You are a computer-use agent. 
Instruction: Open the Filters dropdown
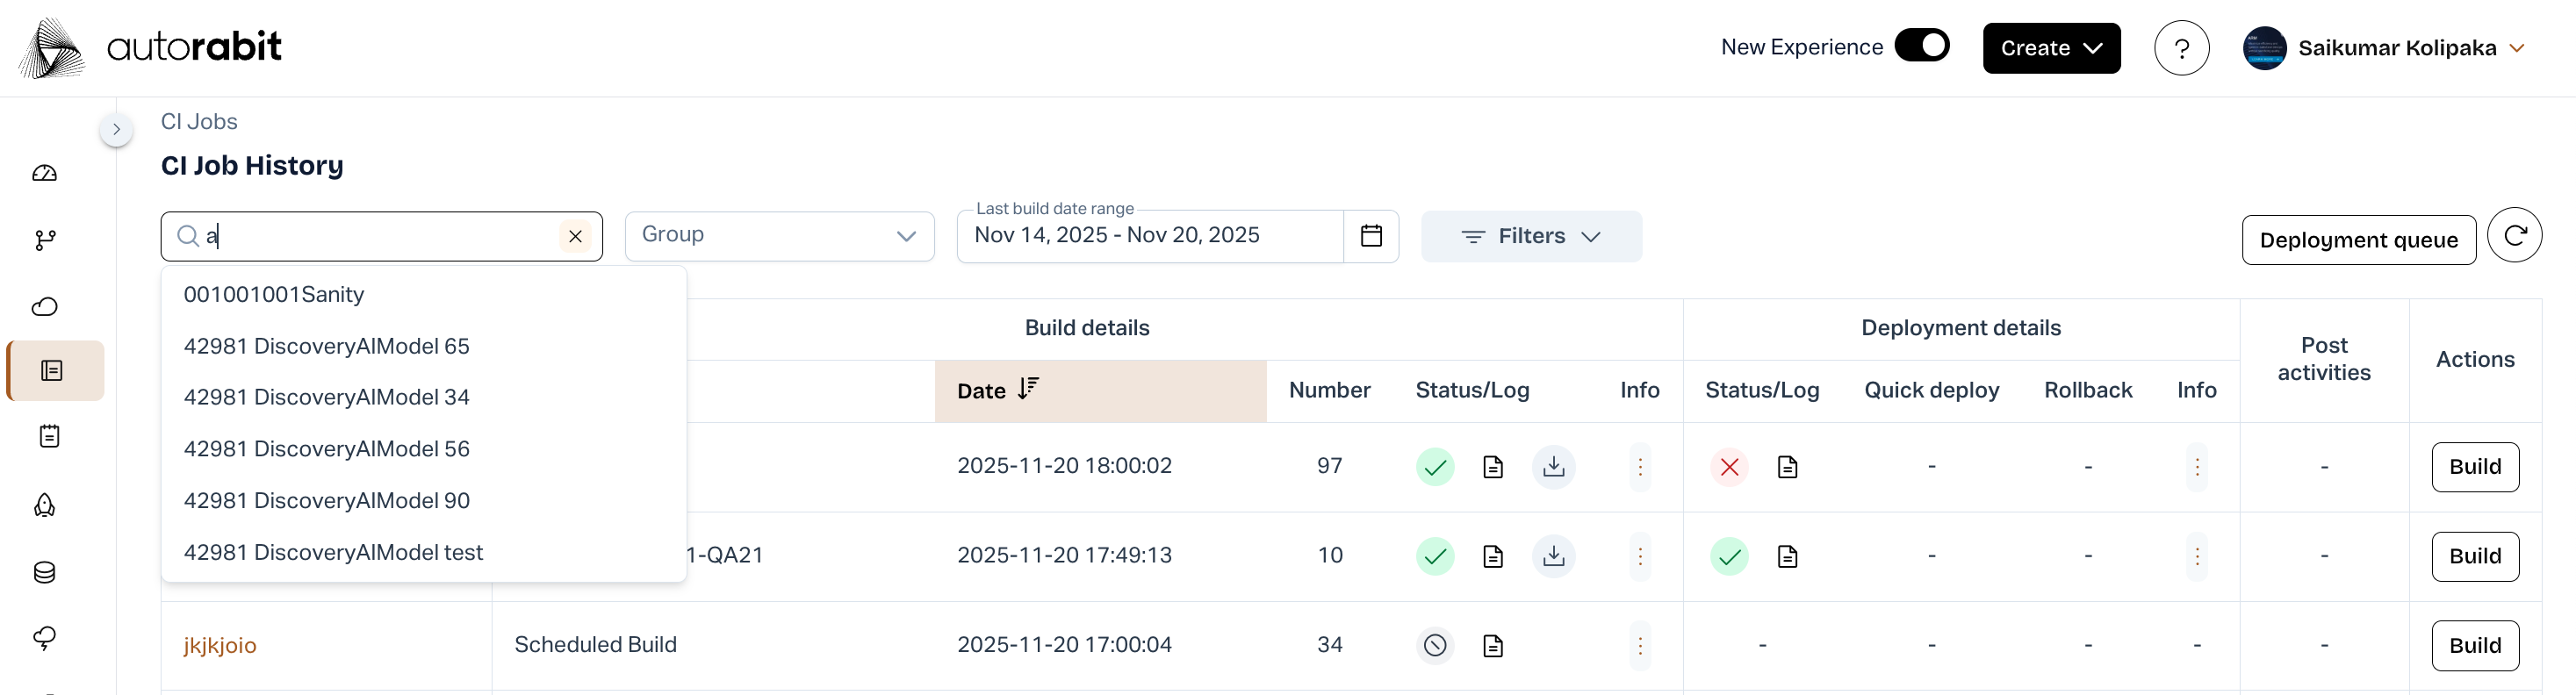pos(1530,237)
